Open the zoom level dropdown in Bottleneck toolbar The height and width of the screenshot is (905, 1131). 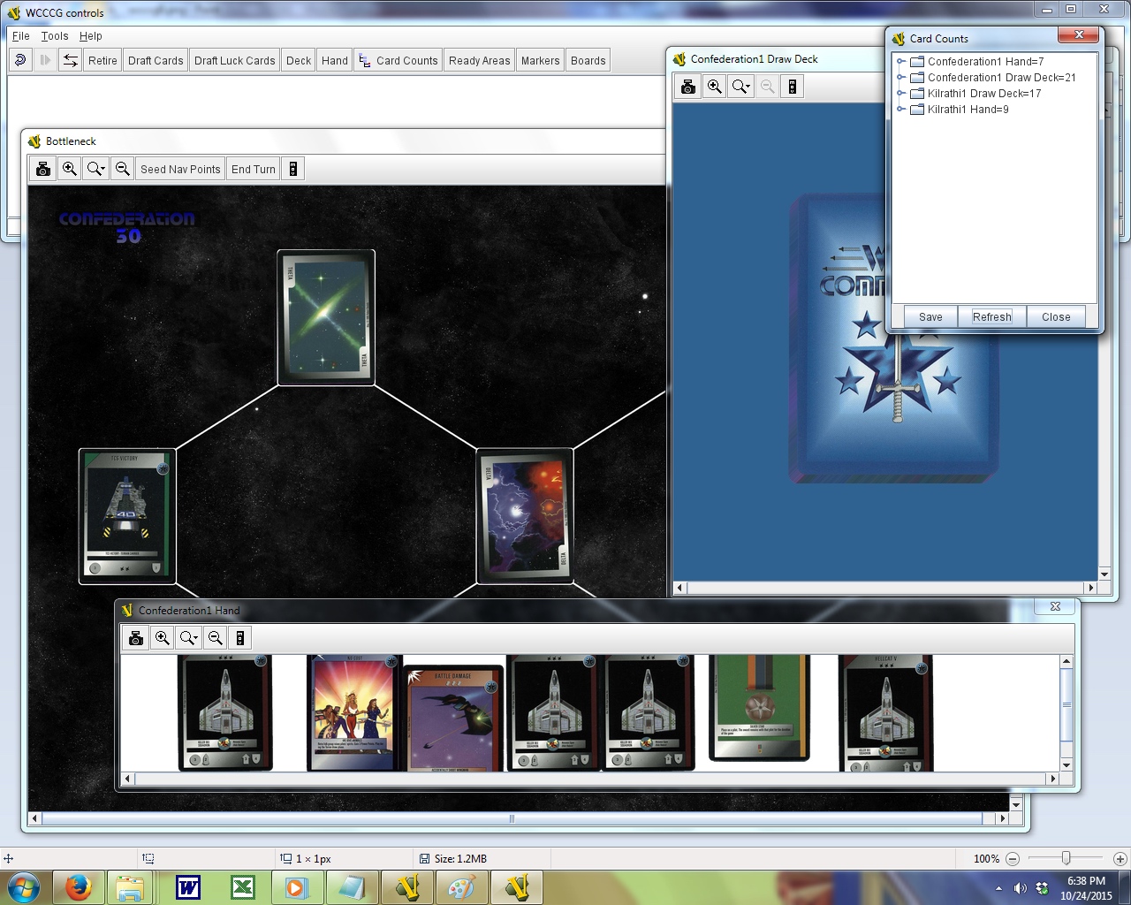[96, 169]
